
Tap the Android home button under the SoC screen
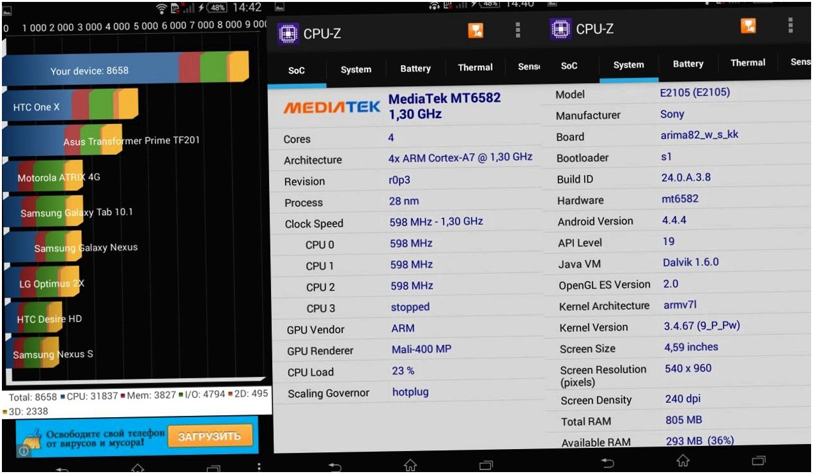coord(410,466)
